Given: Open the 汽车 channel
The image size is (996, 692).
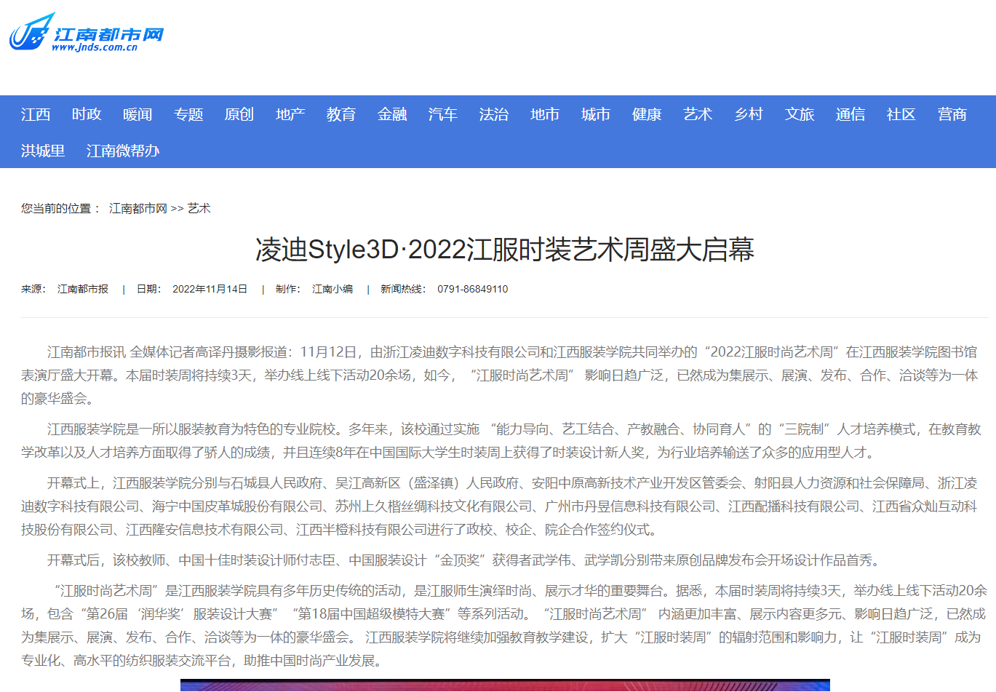Looking at the screenshot, I should point(443,114).
